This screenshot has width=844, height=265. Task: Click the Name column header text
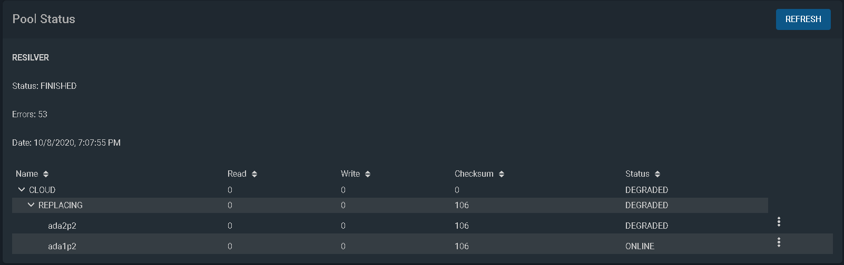coord(27,174)
